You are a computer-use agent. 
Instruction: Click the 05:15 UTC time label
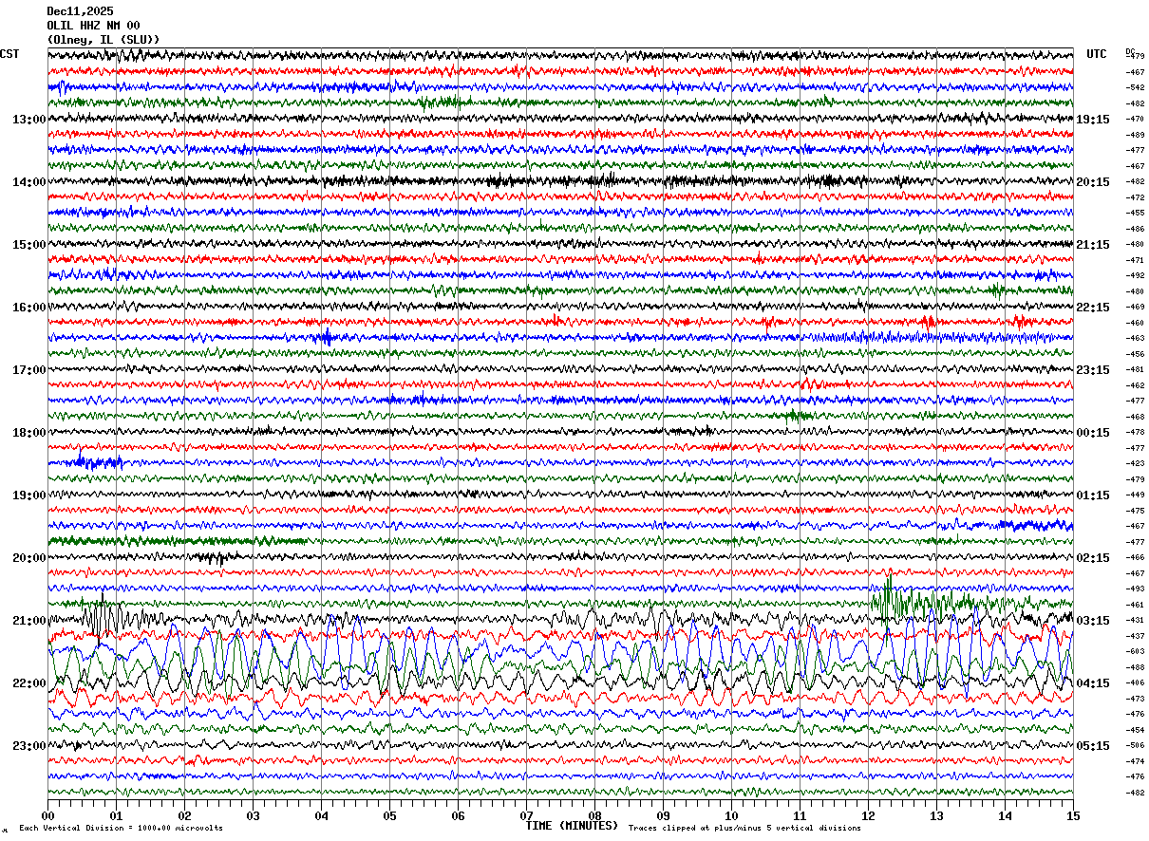coord(1092,746)
